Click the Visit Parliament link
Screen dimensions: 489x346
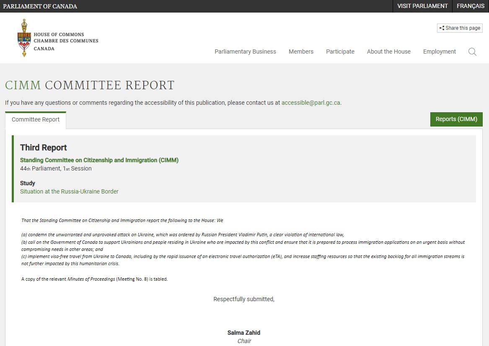(422, 6)
